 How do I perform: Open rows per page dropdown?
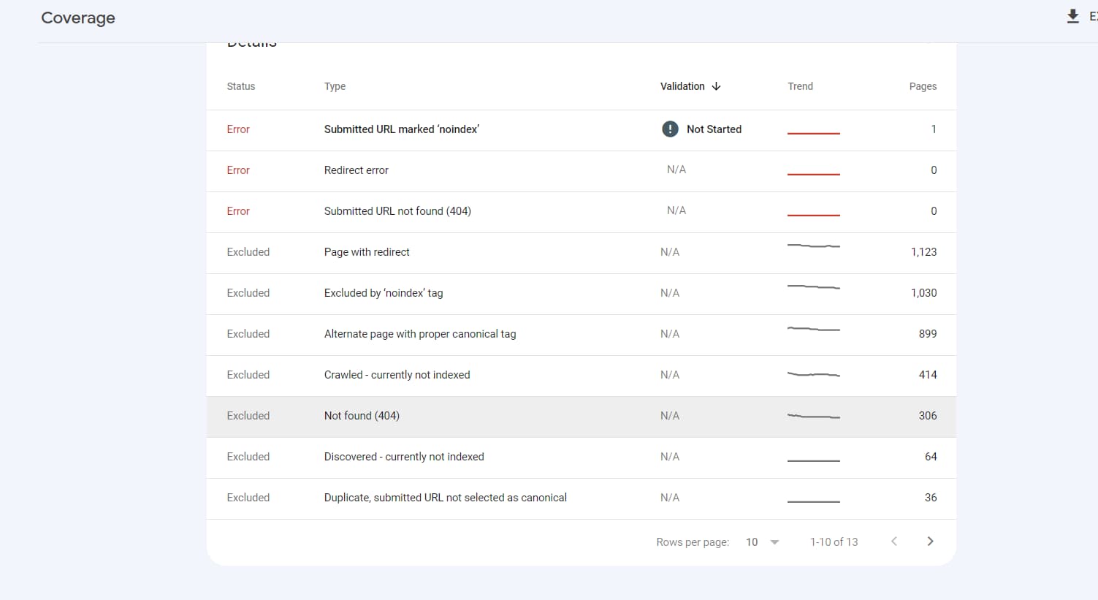763,542
